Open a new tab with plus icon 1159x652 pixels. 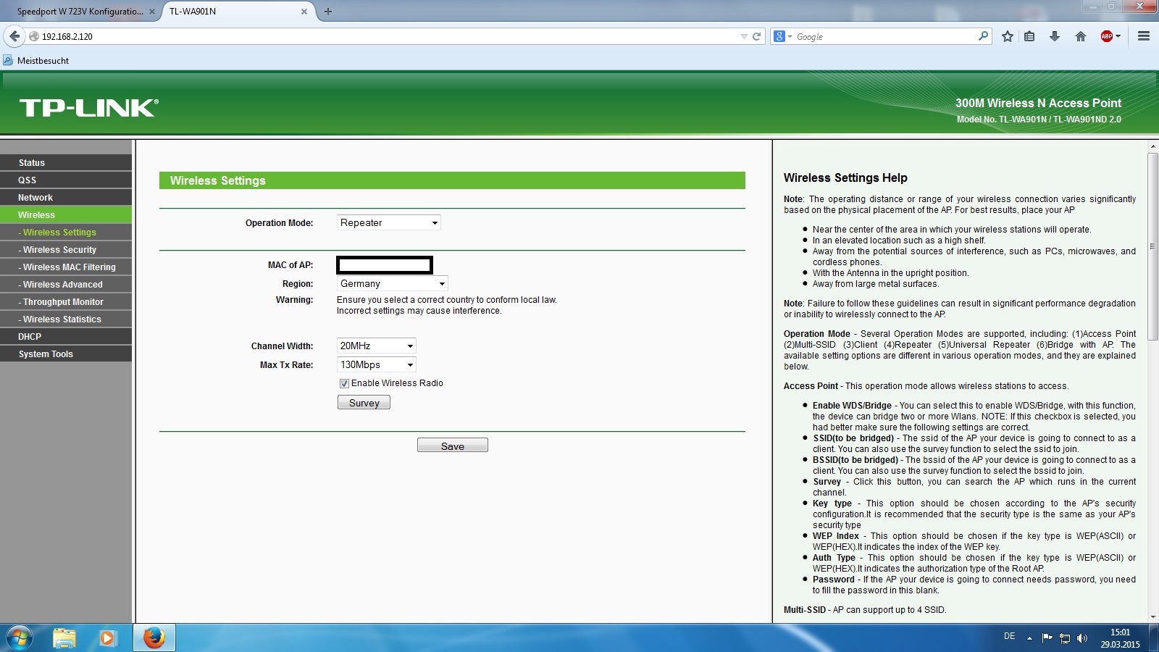pos(327,12)
